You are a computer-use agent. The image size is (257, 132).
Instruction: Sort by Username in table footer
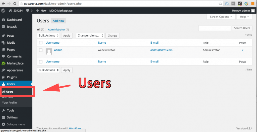click(x=52, y=62)
